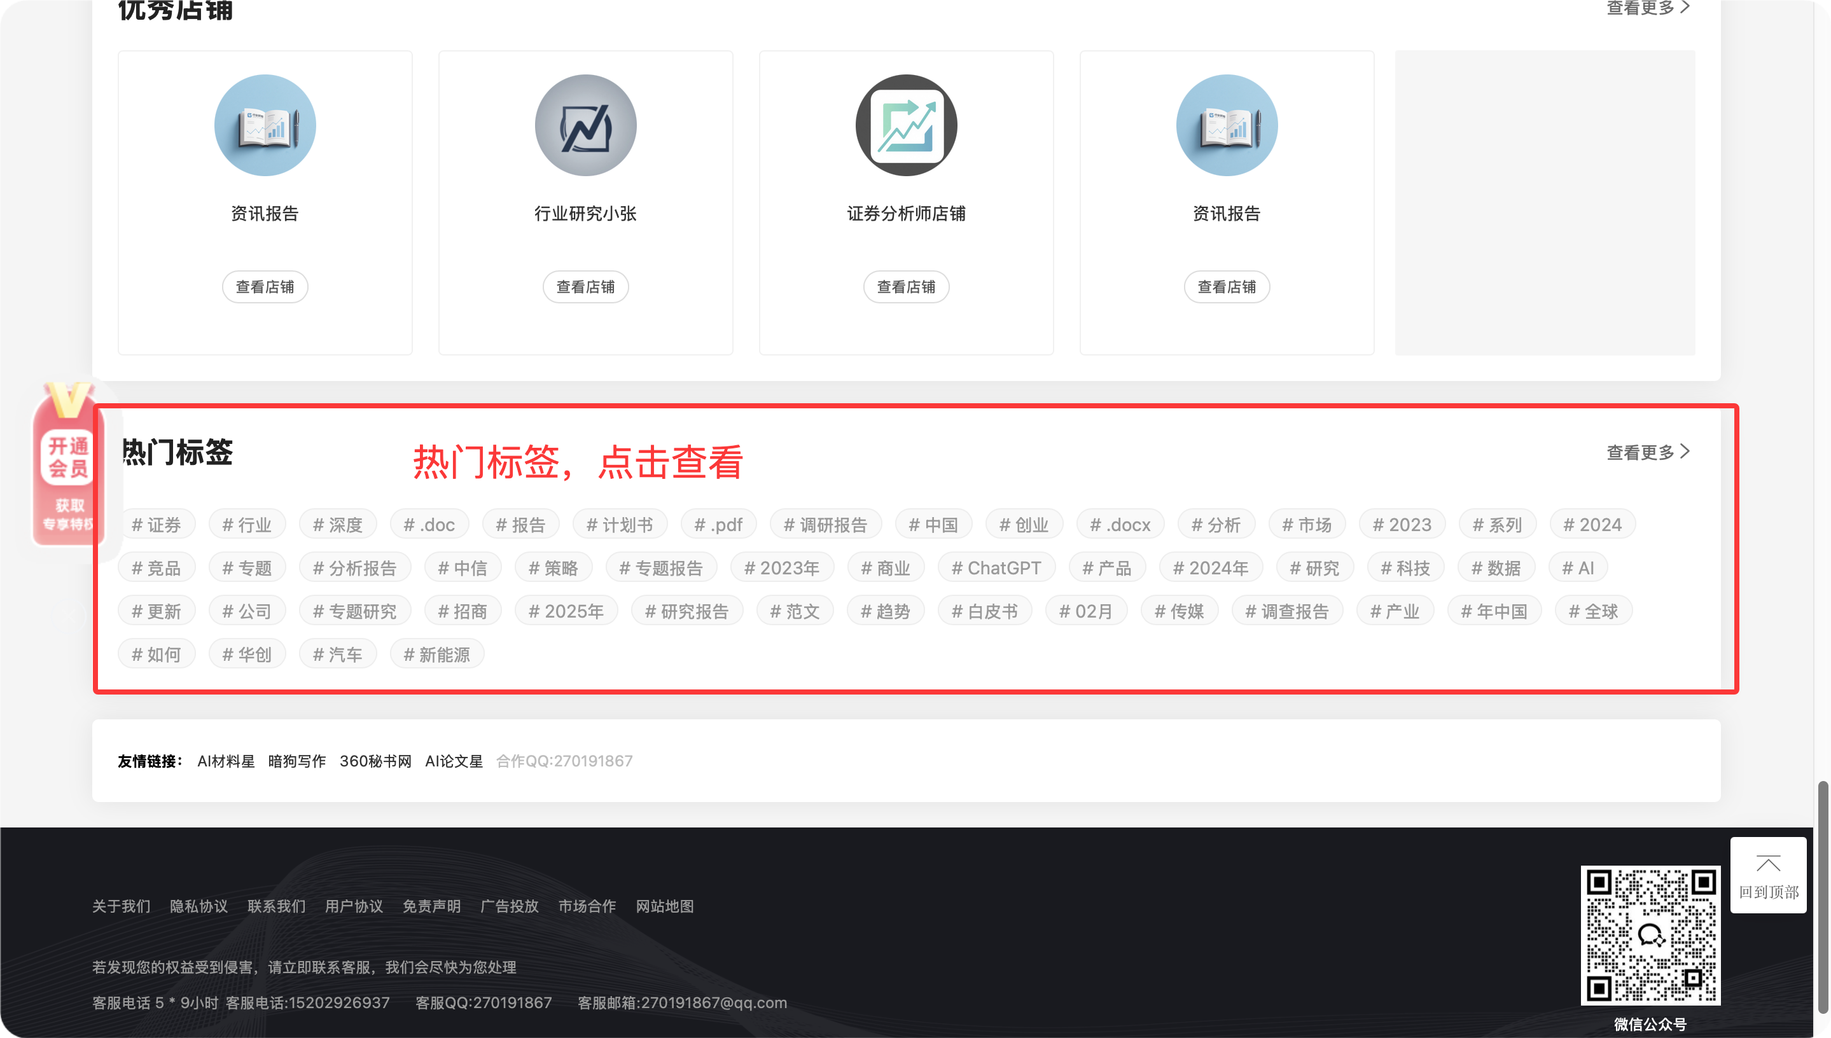Open 用户协议 in the footer
The image size is (1831, 1038).
tap(354, 906)
